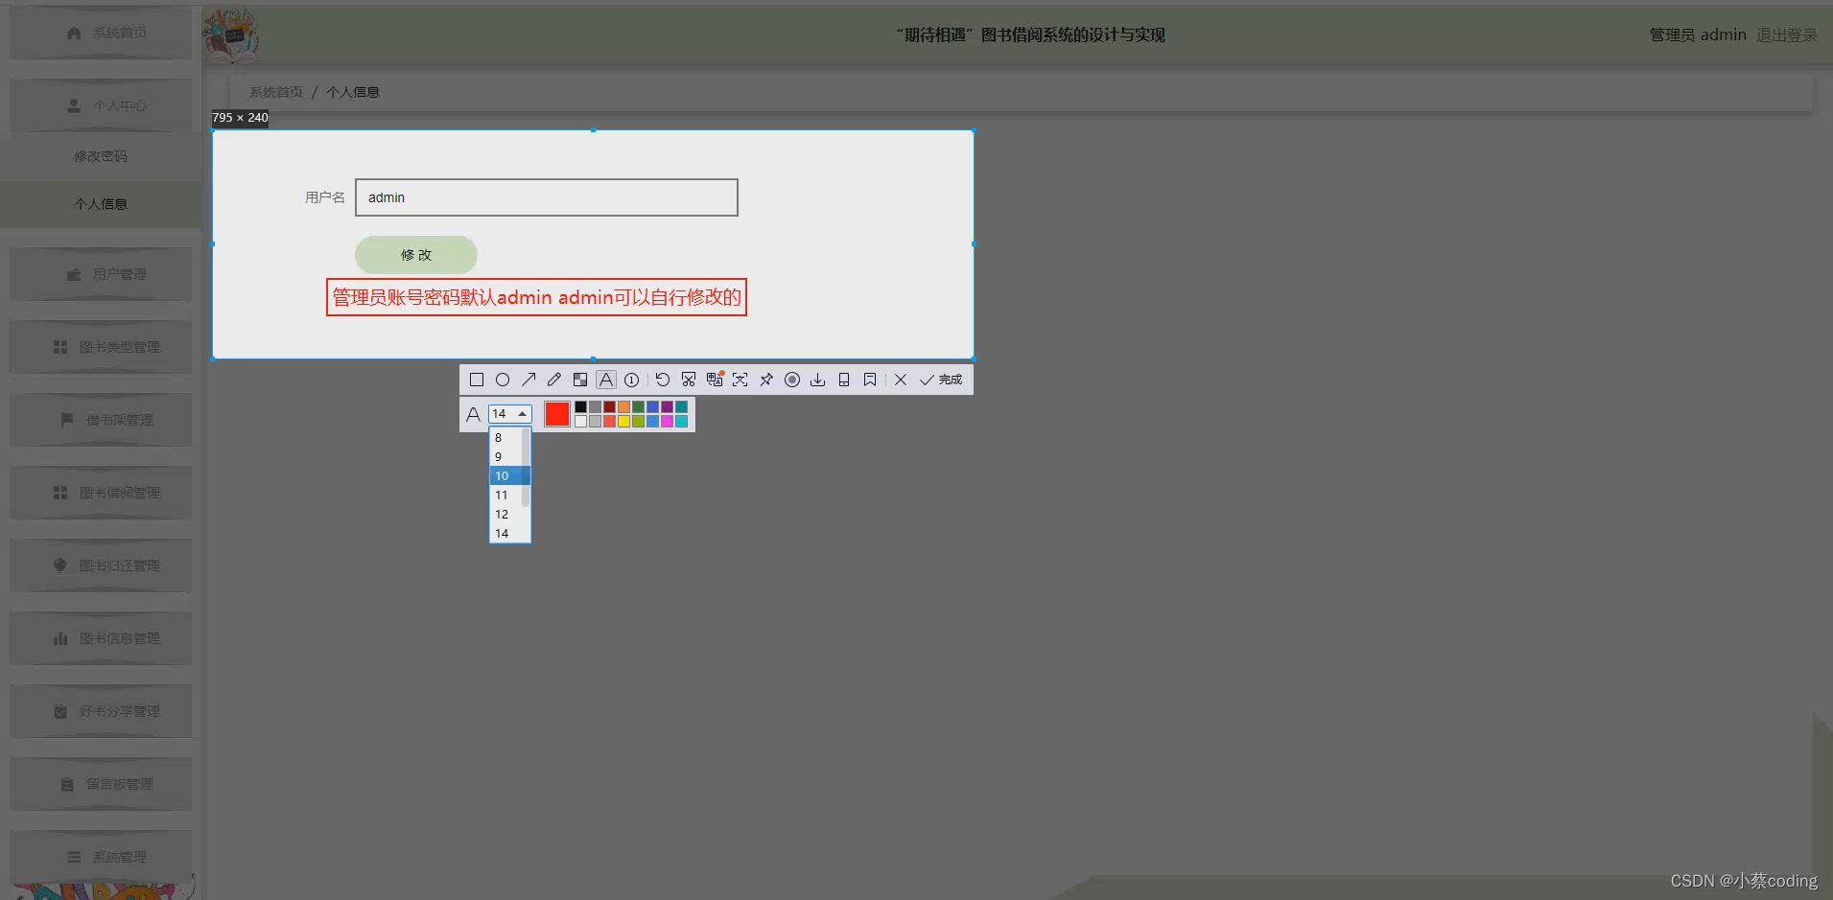Send the screenshot to phone icon

point(844,380)
